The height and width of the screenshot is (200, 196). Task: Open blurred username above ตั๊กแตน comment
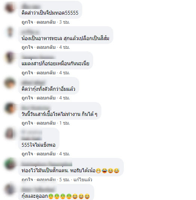click(x=47, y=164)
